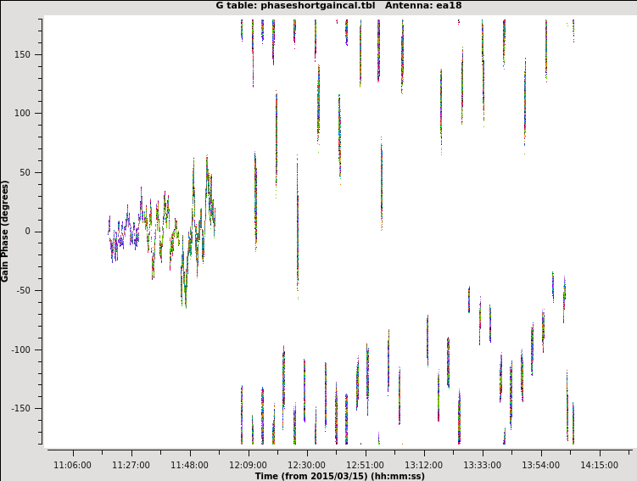Pick the 12:51:00 time tick label
Image resolution: width=637 pixels, height=481 pixels.
(x=365, y=465)
